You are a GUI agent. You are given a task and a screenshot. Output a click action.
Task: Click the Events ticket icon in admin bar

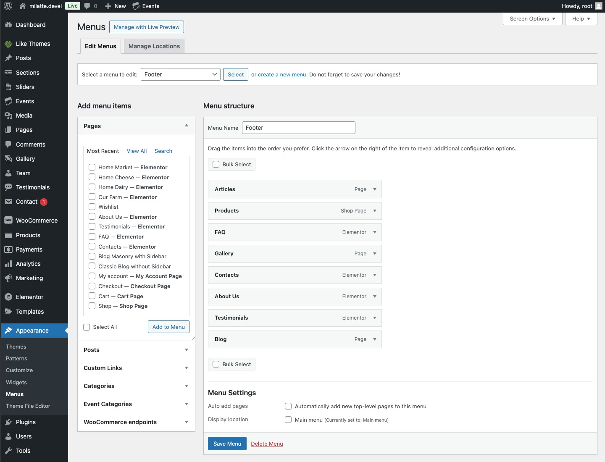tap(136, 6)
